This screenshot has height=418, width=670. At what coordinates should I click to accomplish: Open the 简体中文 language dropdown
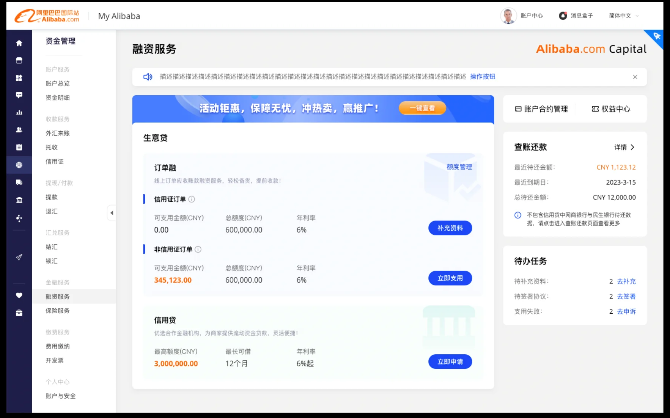[624, 16]
